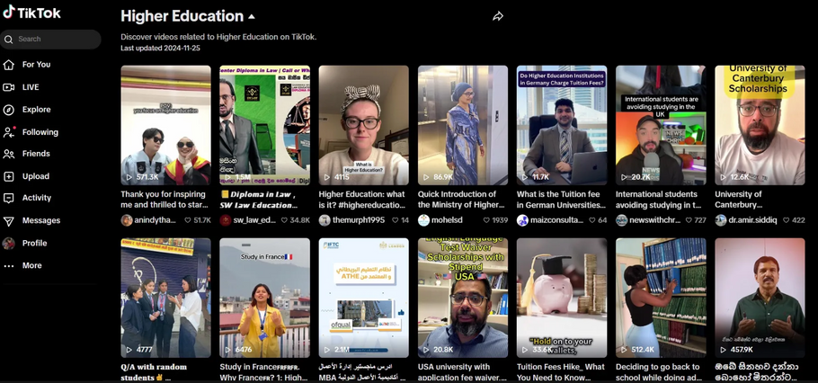Open the Study in France video thumbnail
818x383 pixels.
click(x=264, y=298)
